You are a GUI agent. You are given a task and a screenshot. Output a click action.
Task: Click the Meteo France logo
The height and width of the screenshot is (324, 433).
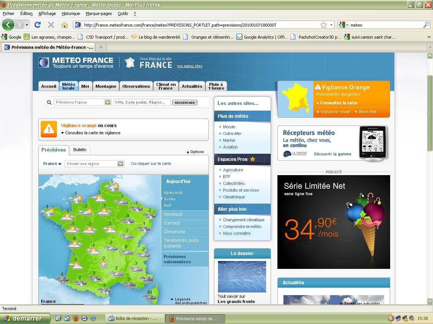pyautogui.click(x=76, y=63)
